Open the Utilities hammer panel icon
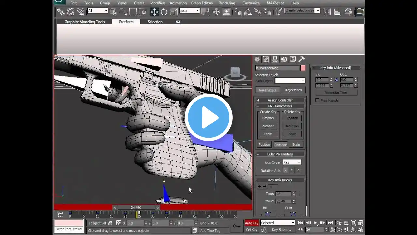The height and width of the screenshot is (235, 417). [x=302, y=59]
